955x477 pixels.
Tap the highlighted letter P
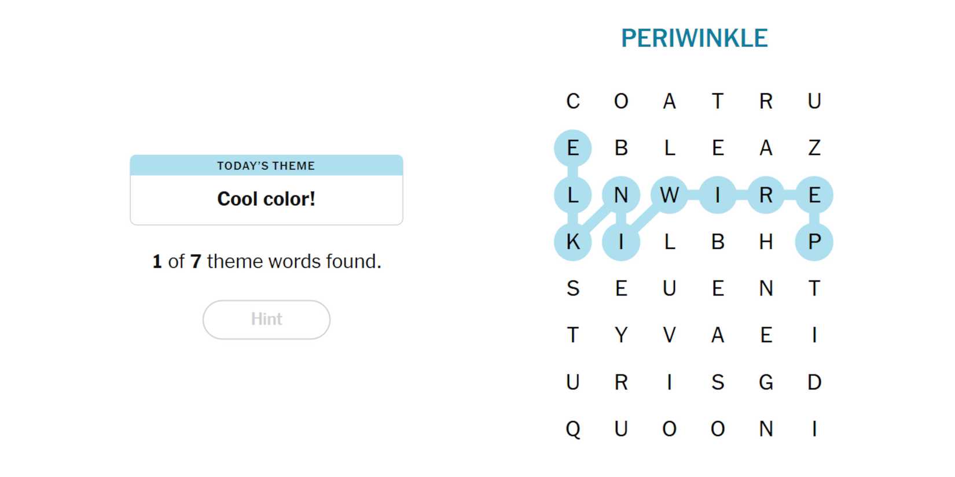pos(814,242)
